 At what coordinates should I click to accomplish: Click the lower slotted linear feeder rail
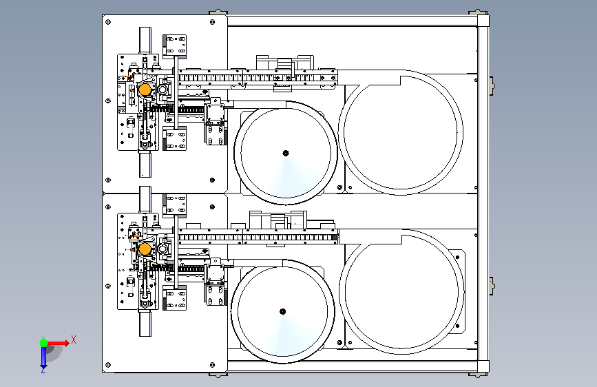point(258,238)
